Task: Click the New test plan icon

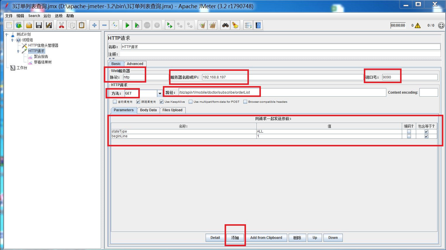Action: (9, 25)
